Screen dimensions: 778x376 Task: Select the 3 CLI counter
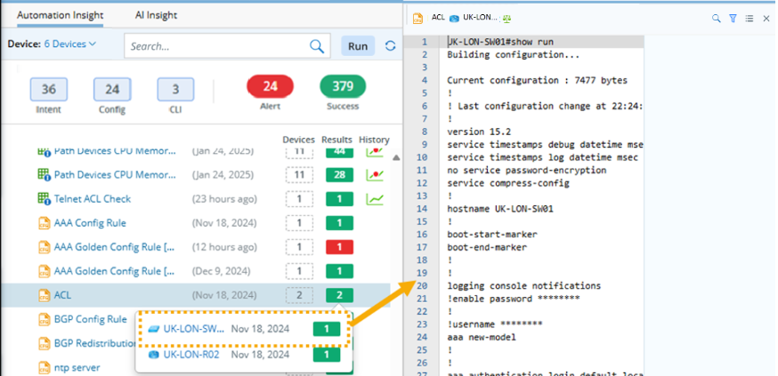(175, 89)
